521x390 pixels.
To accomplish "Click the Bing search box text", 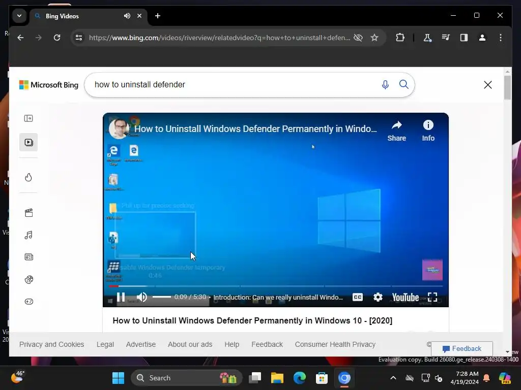I will point(139,85).
